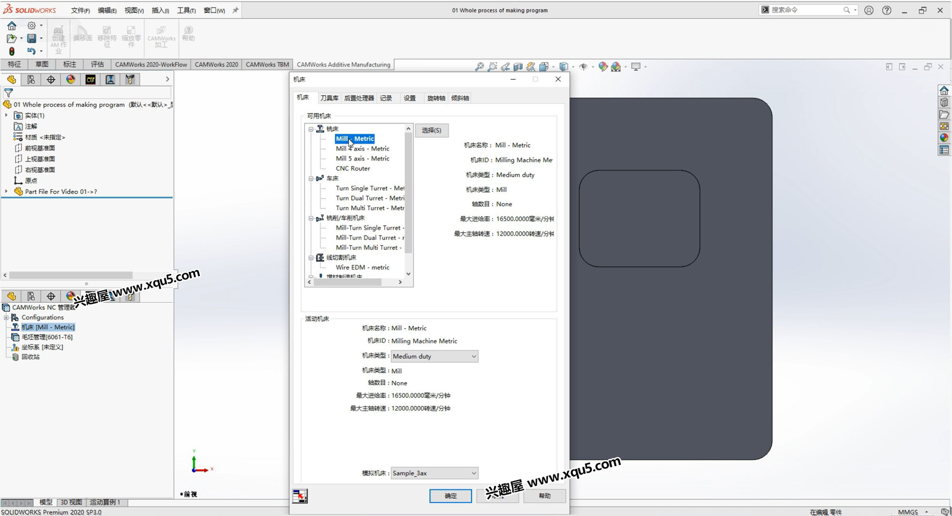The image size is (952, 516).
Task: Open the PropertyManager tab icon
Action: 31,79
